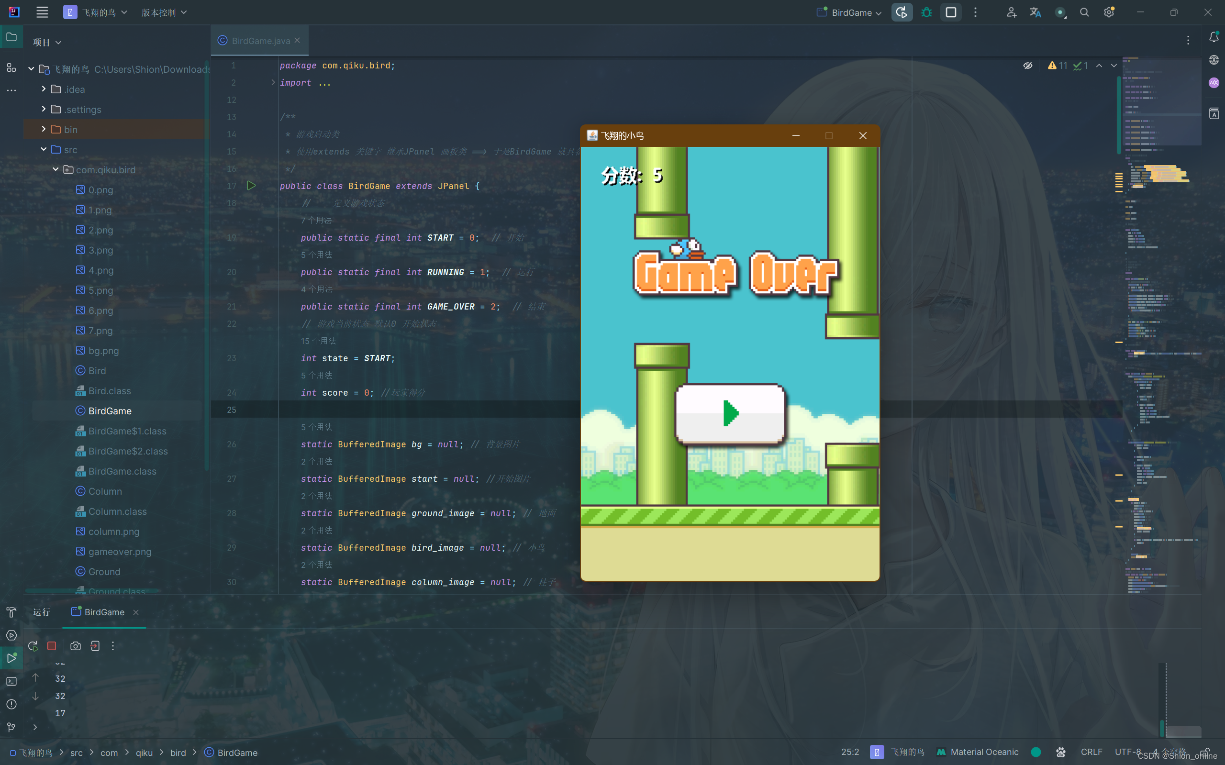1225x765 pixels.
Task: Click the camera screenshot icon in the Run panel
Action: pyautogui.click(x=76, y=645)
